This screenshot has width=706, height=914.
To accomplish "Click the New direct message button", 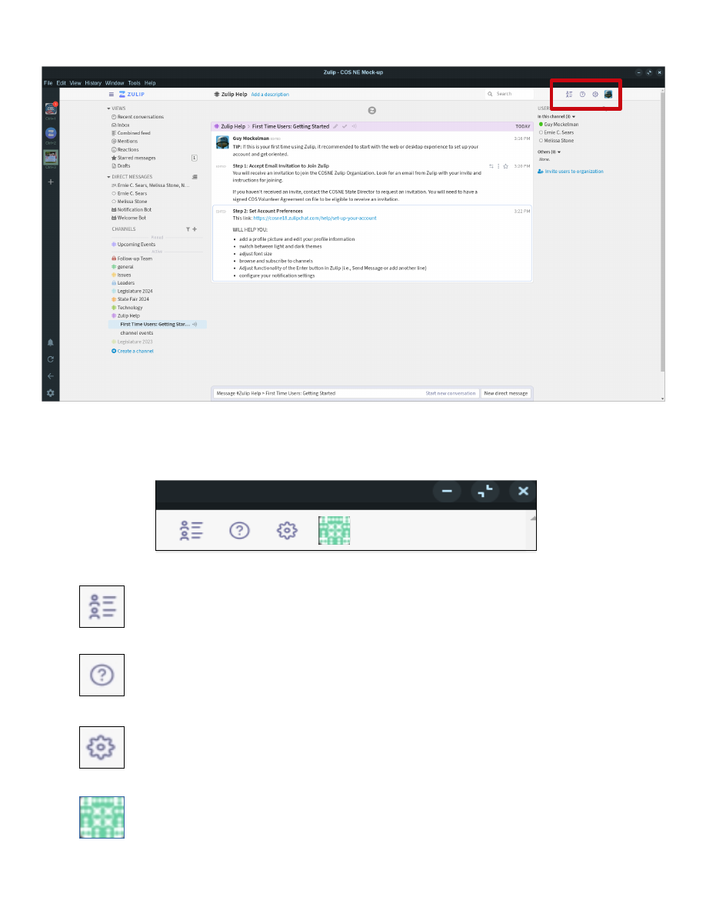I will click(505, 393).
